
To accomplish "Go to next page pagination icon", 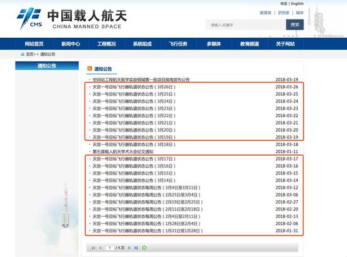I will point(129,248).
